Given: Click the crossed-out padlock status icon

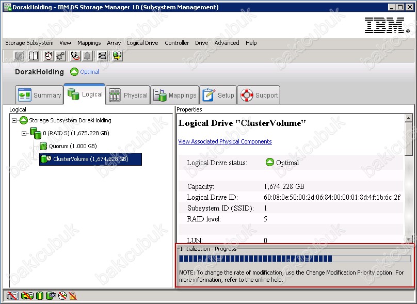Looking at the screenshot, I should click(73, 296).
